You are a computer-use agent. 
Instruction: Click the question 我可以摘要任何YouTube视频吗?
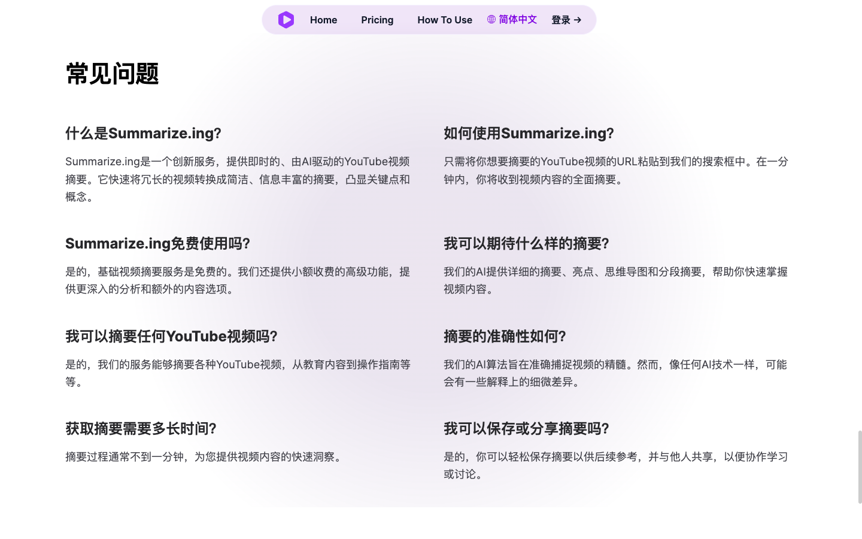click(171, 336)
